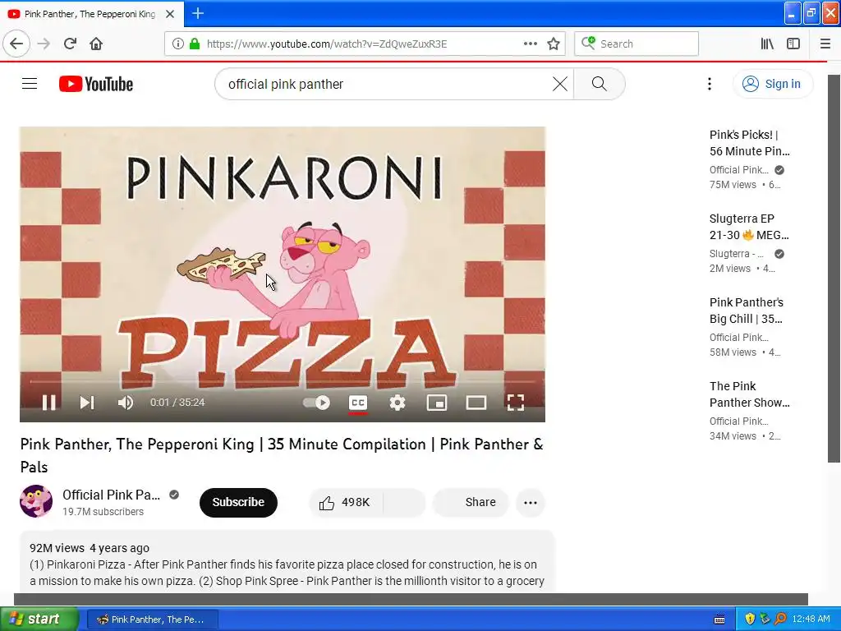
Task: Reload the current page
Action: pyautogui.click(x=70, y=44)
